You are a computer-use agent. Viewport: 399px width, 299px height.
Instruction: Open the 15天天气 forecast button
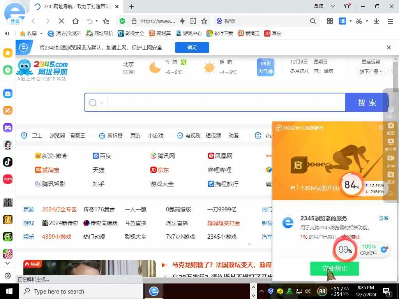(265, 67)
